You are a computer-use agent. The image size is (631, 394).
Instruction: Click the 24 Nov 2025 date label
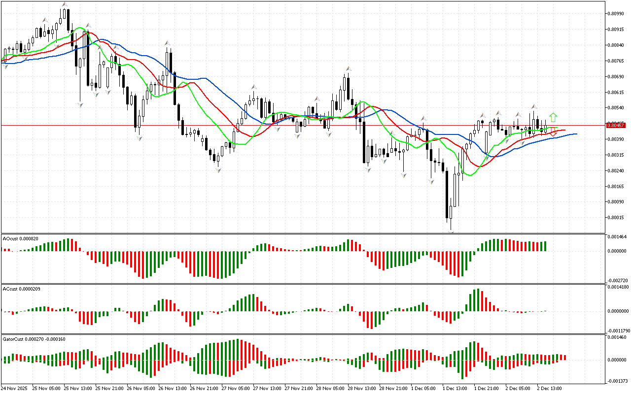(x=15, y=388)
